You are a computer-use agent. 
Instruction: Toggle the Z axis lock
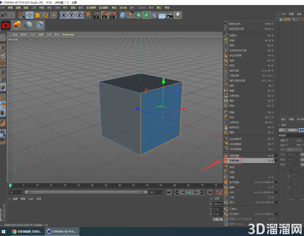[79, 15]
